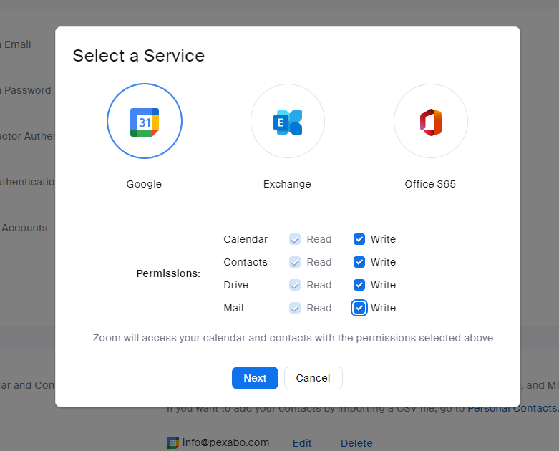Click the Calendar permission row label
The width and height of the screenshot is (559, 451).
click(246, 239)
